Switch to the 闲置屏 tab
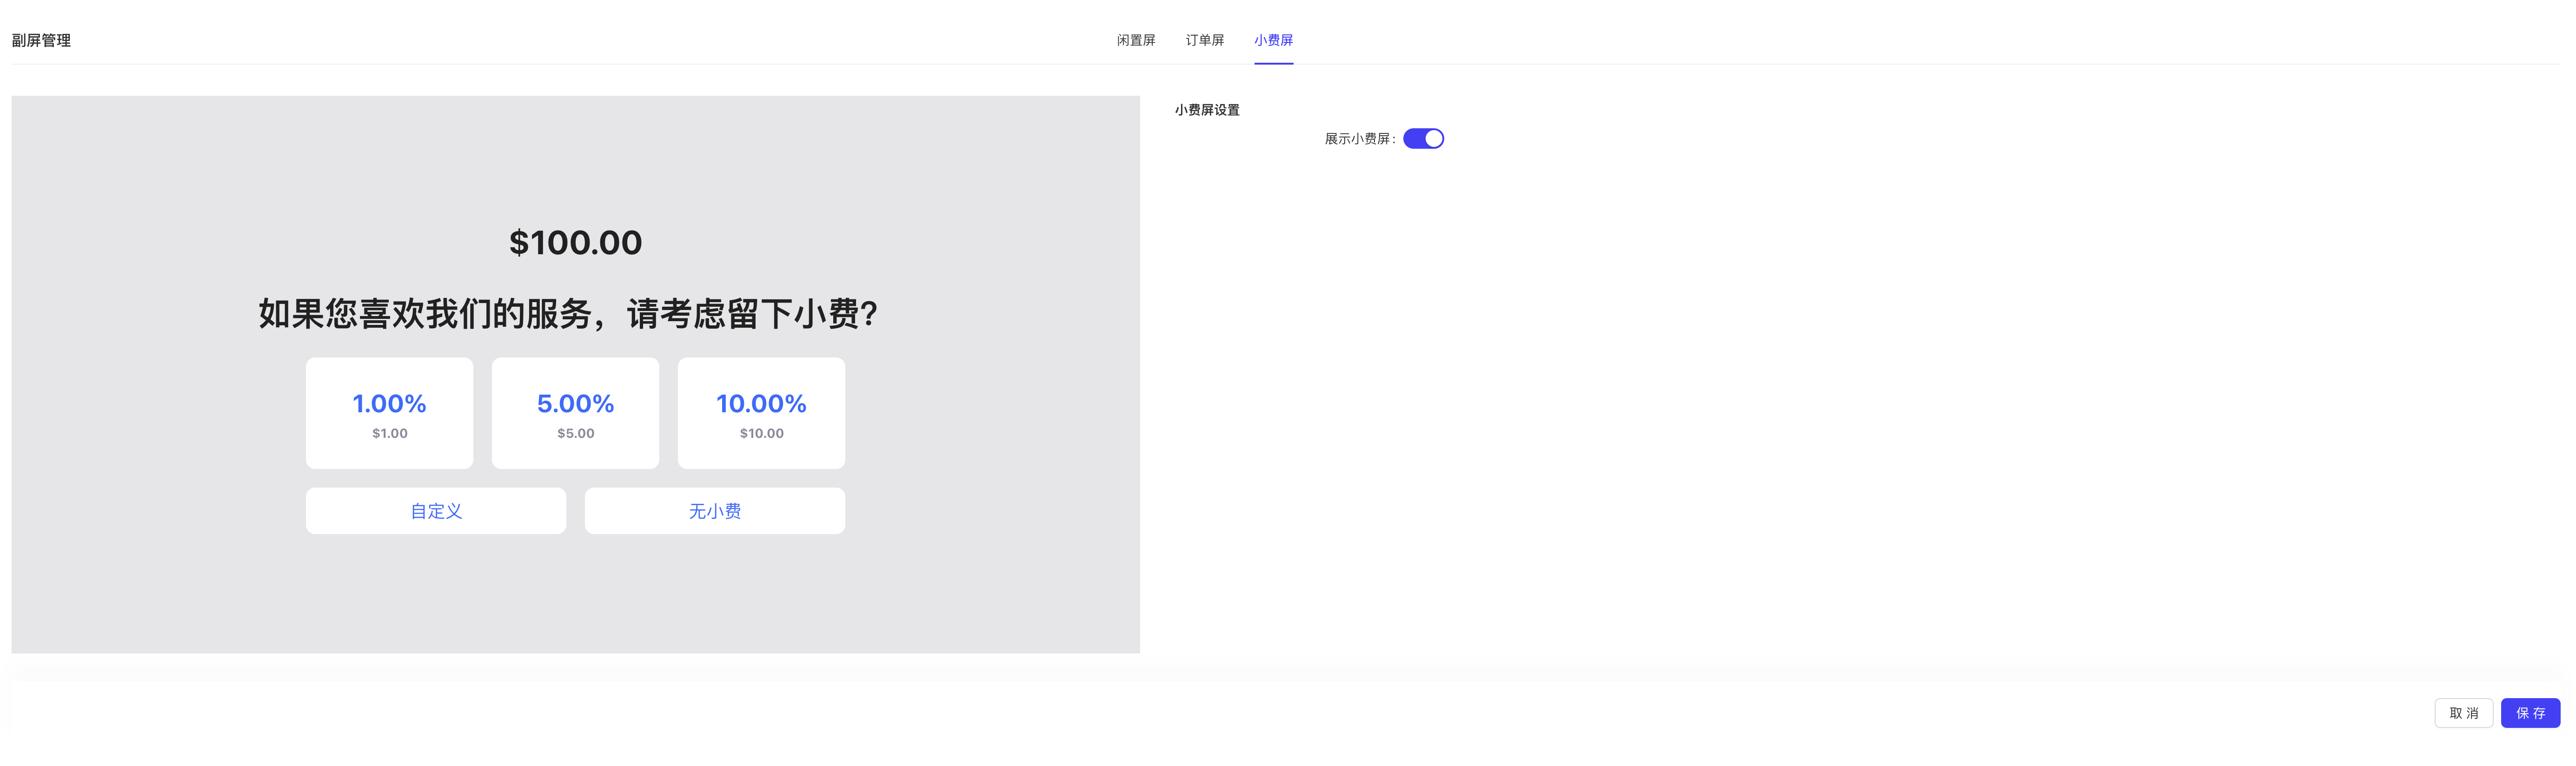Screen dimensions: 2576x766 pyautogui.click(x=1135, y=40)
